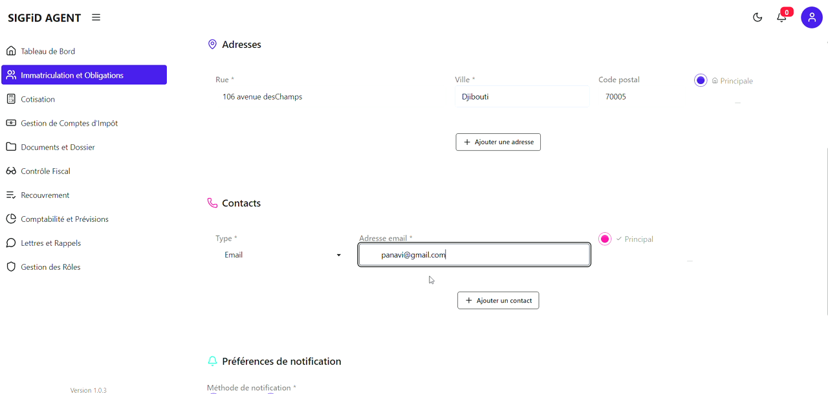Viewport: 828px width, 394px height.
Task: Toggle dark mode with the moon icon
Action: [757, 17]
